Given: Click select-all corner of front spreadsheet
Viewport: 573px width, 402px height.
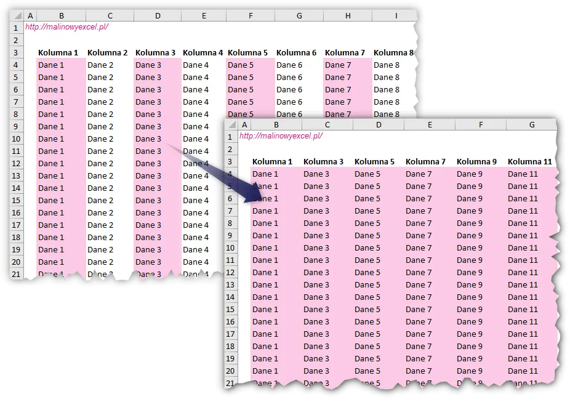Looking at the screenshot, I should (x=230, y=125).
